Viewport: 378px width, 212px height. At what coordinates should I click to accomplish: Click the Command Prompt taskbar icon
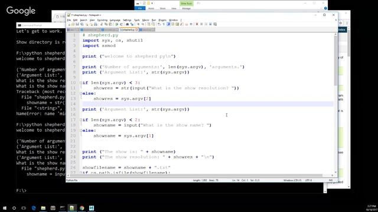click(63, 208)
